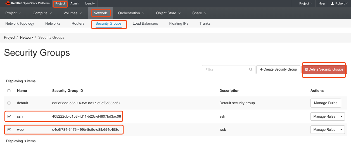Click the magnifier icon in Filter box
The image size is (351, 147).
pos(251,70)
